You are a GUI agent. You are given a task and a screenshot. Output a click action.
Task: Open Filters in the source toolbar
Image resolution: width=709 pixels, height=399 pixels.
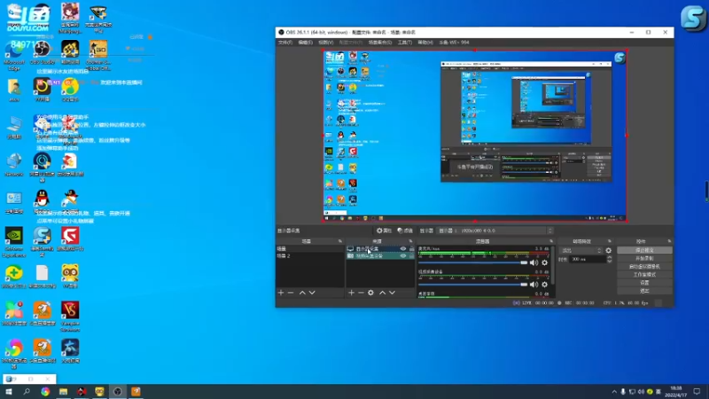[x=405, y=231]
